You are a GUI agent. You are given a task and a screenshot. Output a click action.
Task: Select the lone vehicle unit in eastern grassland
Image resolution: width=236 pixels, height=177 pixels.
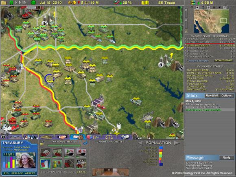click(136, 102)
